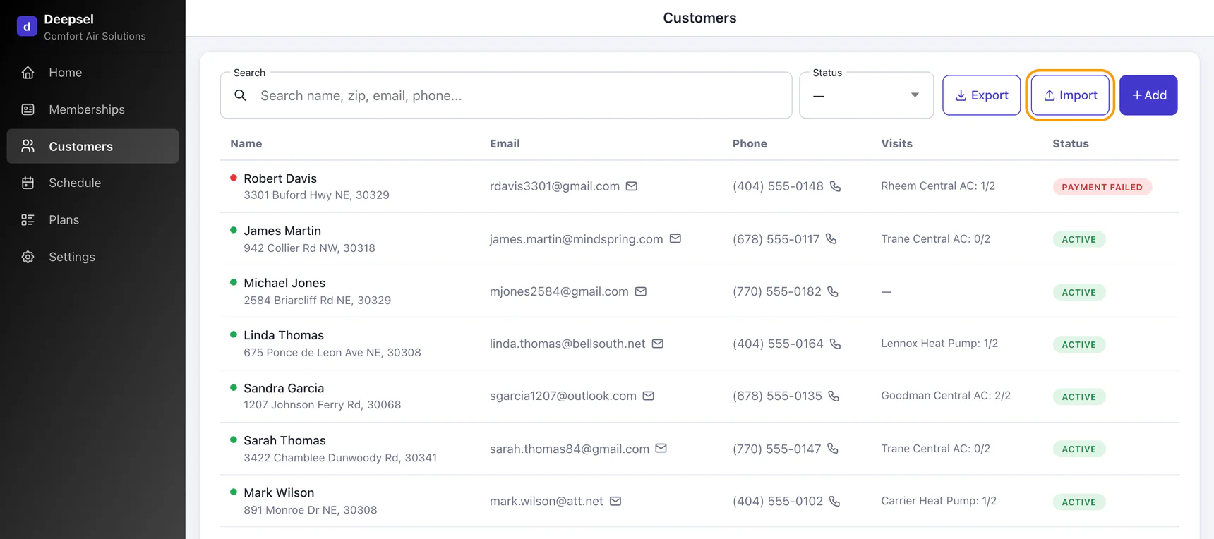Image resolution: width=1214 pixels, height=539 pixels.
Task: Click phone number (678) 555-0135
Action: [777, 396]
